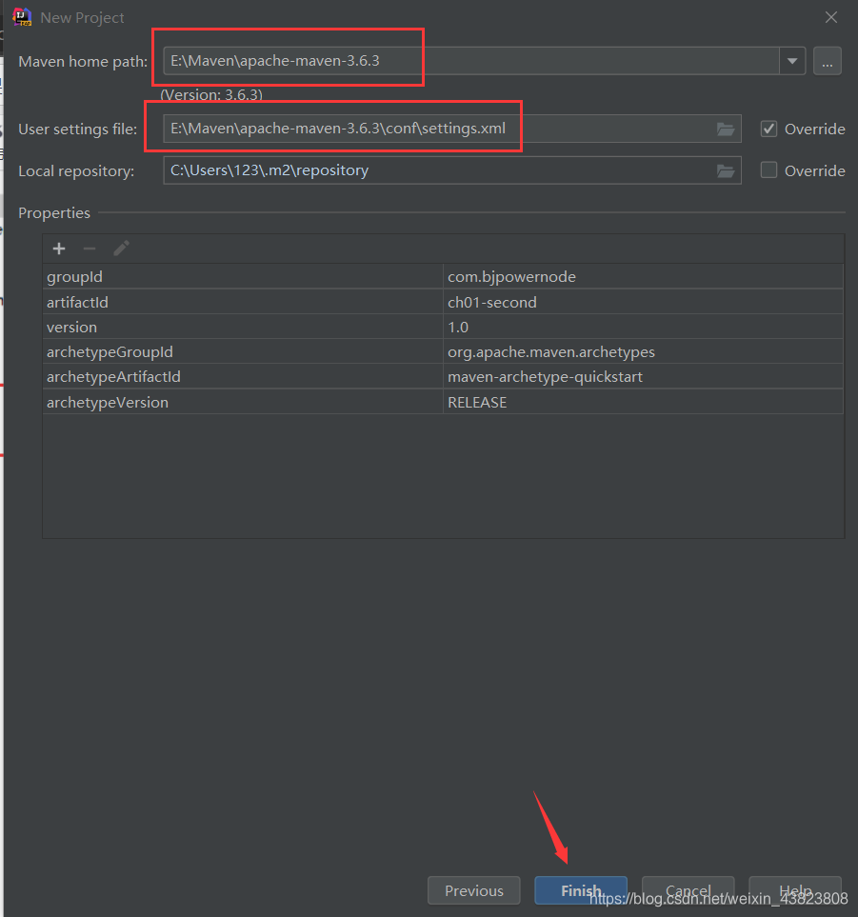Uncheck Override for User settings file

click(769, 129)
